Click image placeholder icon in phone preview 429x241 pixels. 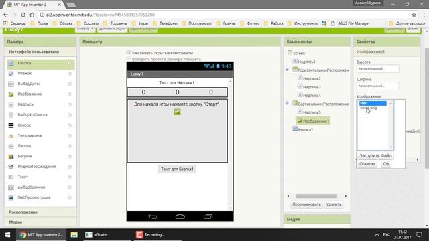[177, 112]
